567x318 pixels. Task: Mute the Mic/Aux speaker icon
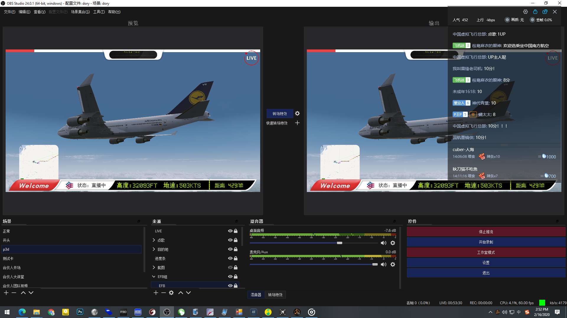pyautogui.click(x=383, y=264)
